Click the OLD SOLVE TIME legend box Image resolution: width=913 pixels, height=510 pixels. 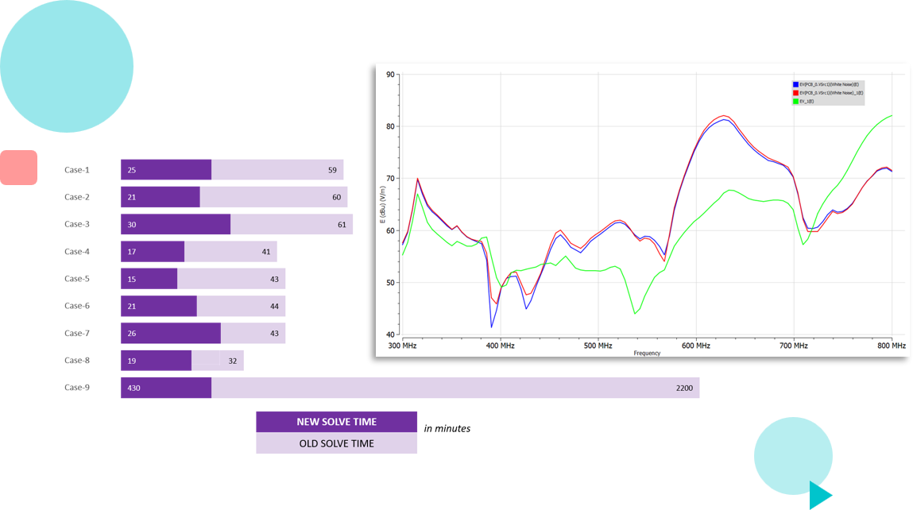point(336,443)
